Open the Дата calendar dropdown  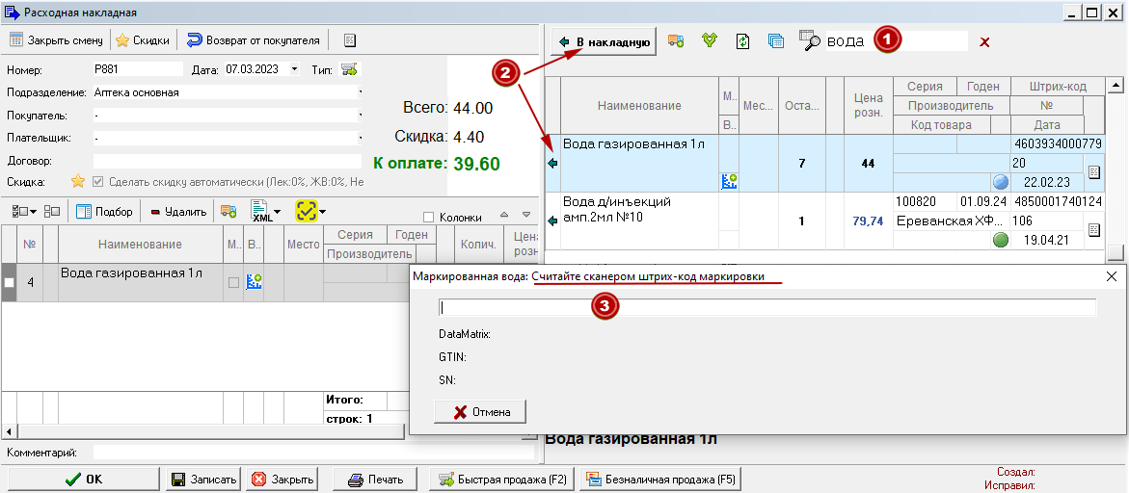pos(294,69)
